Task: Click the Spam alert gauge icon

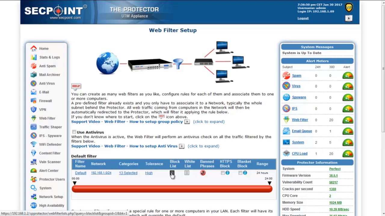Action: pyautogui.click(x=348, y=76)
